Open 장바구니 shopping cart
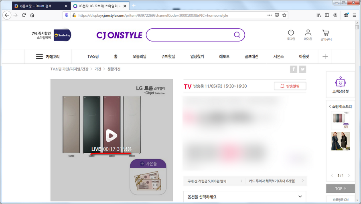 click(x=326, y=35)
